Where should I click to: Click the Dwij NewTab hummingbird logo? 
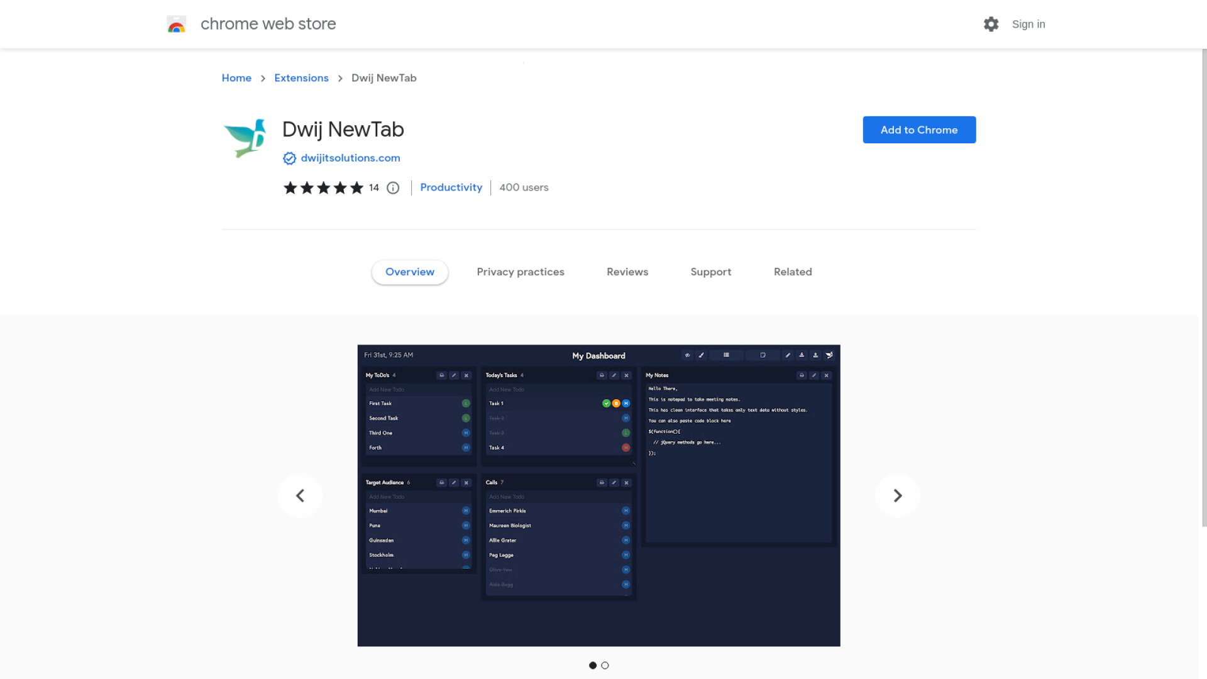click(x=245, y=138)
